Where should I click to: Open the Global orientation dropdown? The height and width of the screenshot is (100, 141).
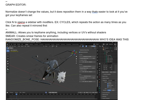point(46,46)
